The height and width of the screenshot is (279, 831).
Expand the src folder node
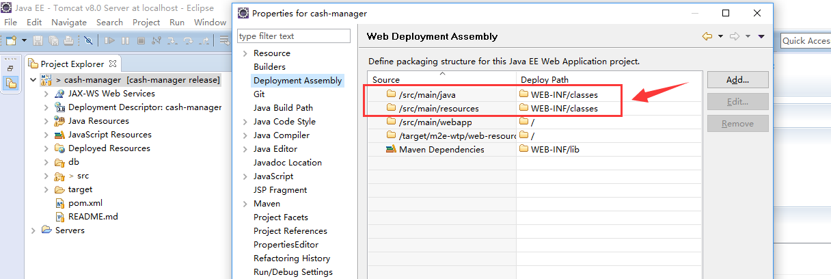[46, 176]
